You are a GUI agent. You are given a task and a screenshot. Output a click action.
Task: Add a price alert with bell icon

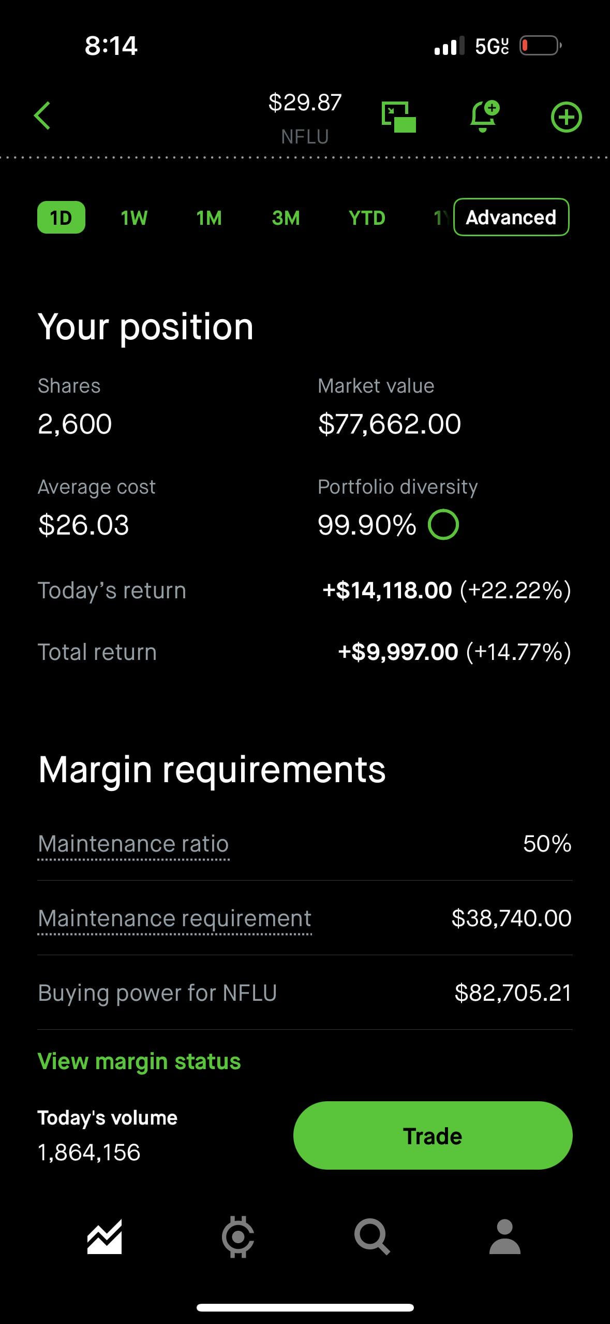[484, 116]
